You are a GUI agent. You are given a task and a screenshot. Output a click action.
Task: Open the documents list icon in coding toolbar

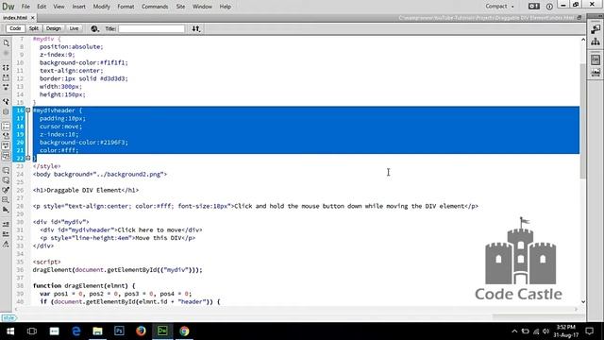pos(6,43)
